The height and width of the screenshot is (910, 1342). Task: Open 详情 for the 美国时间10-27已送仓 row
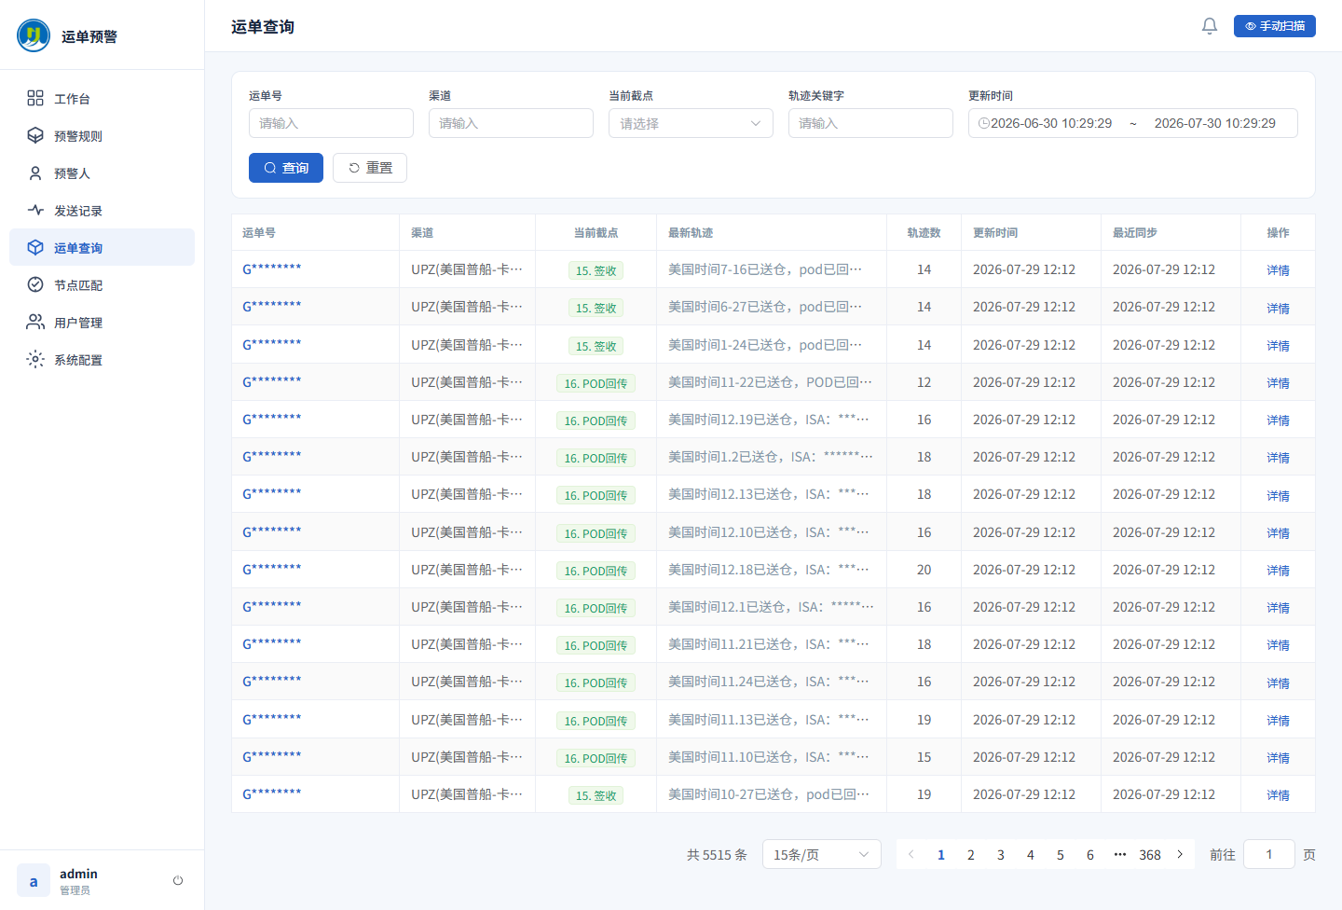tap(1278, 794)
